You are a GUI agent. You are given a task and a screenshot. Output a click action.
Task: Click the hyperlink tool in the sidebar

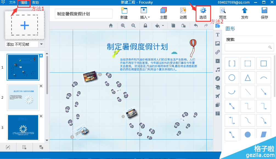[x=218, y=52]
